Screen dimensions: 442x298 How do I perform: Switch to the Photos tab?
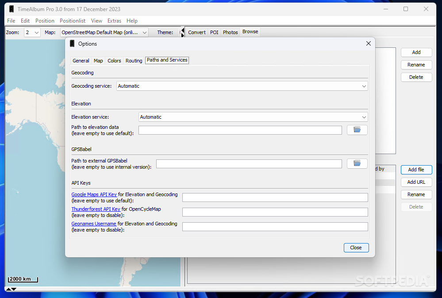pos(231,32)
